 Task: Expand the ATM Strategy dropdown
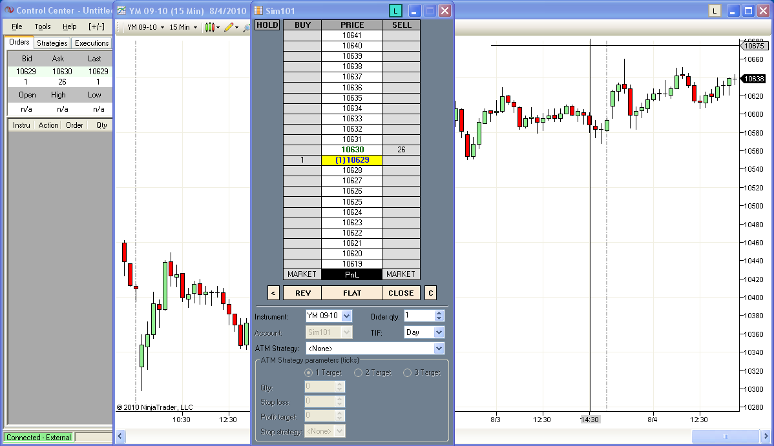point(439,349)
